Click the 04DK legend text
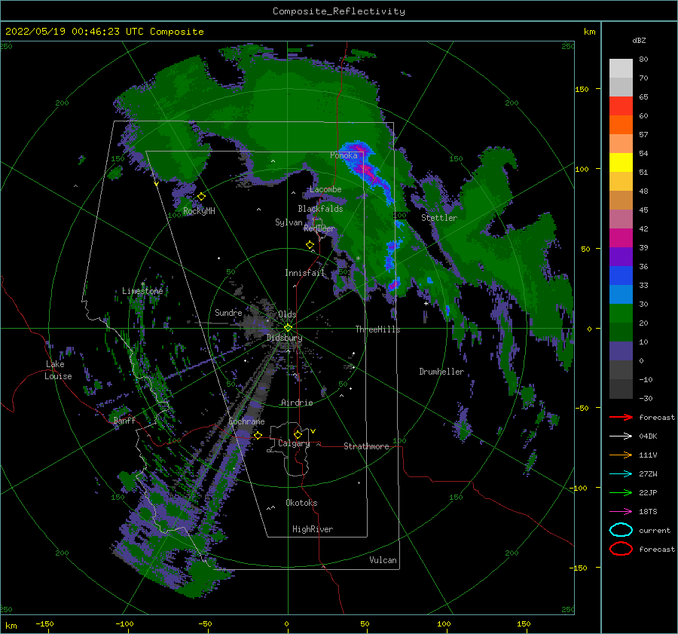This screenshot has height=634, width=678. 648,436
